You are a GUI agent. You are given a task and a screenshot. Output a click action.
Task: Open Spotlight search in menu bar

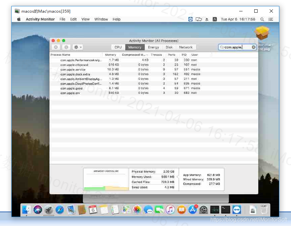tap(262, 19)
